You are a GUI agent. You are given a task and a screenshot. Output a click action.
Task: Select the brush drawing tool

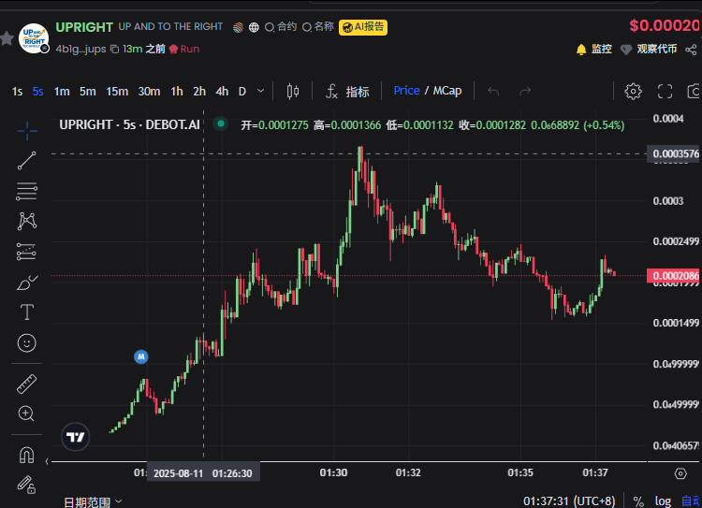[27, 283]
